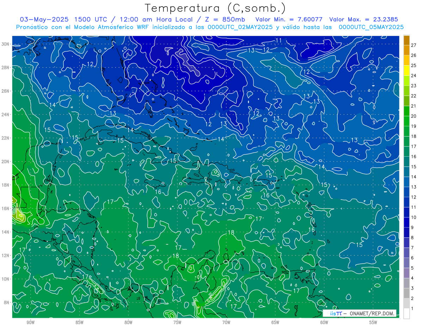423x327 pixels.
Task: Click legend value 6 on the color scale
Action: point(412,258)
